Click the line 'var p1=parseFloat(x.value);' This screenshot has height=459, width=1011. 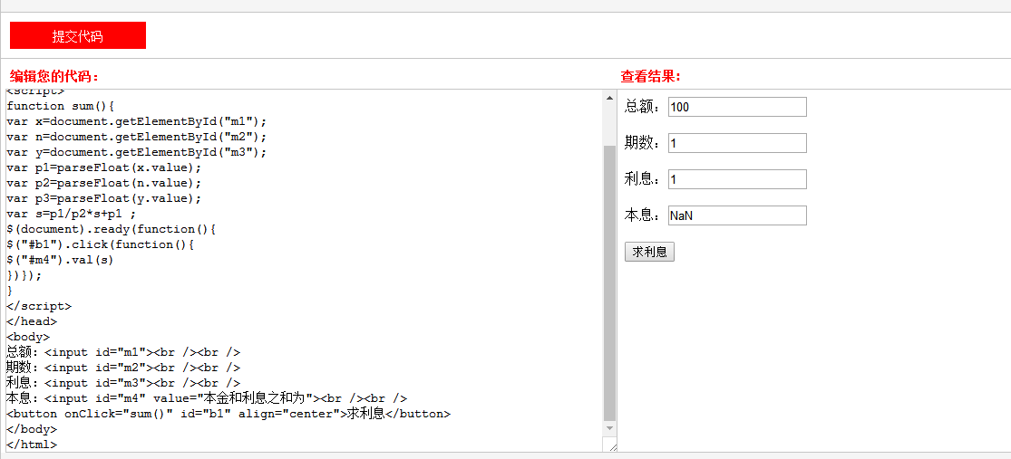click(x=103, y=167)
